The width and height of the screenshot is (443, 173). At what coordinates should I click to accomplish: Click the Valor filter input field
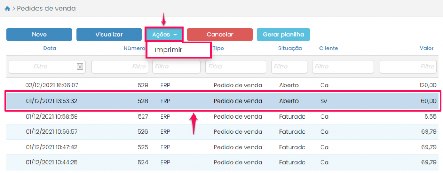click(408, 67)
